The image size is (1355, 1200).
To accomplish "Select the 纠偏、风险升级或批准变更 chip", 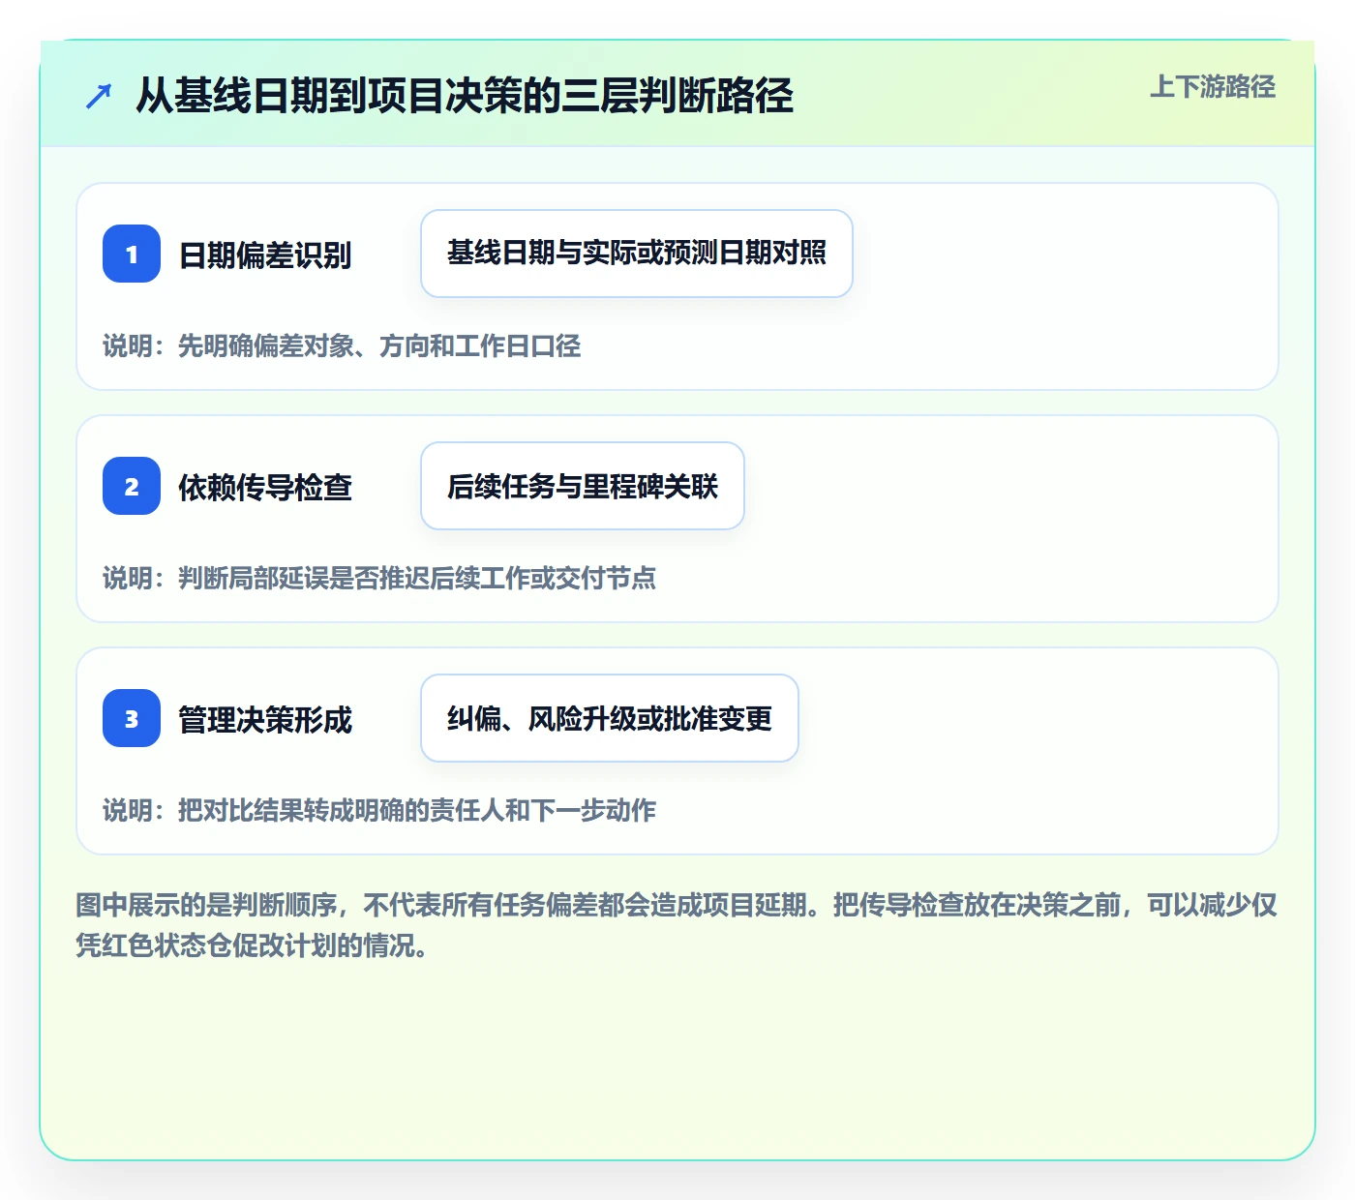I will pos(610,718).
